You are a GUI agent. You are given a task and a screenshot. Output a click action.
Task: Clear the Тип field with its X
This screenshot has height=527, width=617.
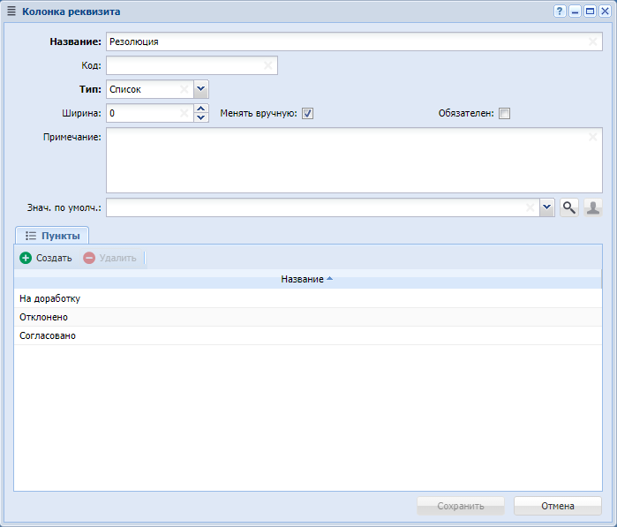click(184, 89)
